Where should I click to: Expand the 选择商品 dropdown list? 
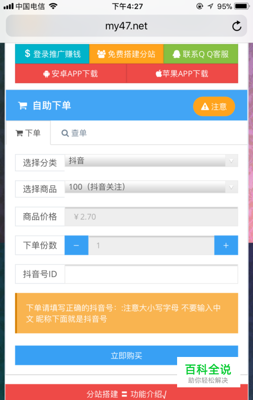pyautogui.click(x=151, y=187)
